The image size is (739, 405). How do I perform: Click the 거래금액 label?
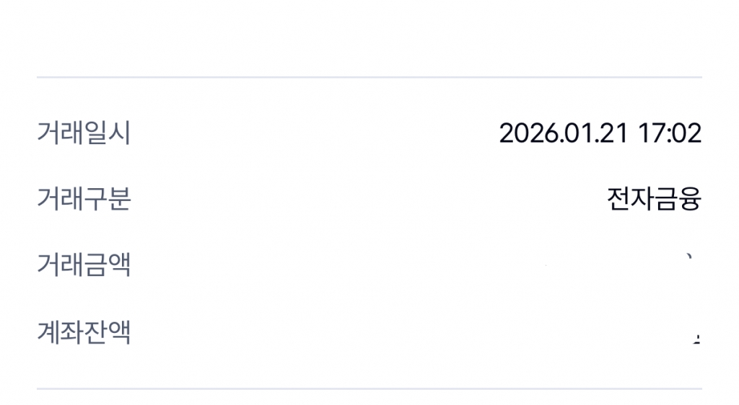tap(84, 265)
